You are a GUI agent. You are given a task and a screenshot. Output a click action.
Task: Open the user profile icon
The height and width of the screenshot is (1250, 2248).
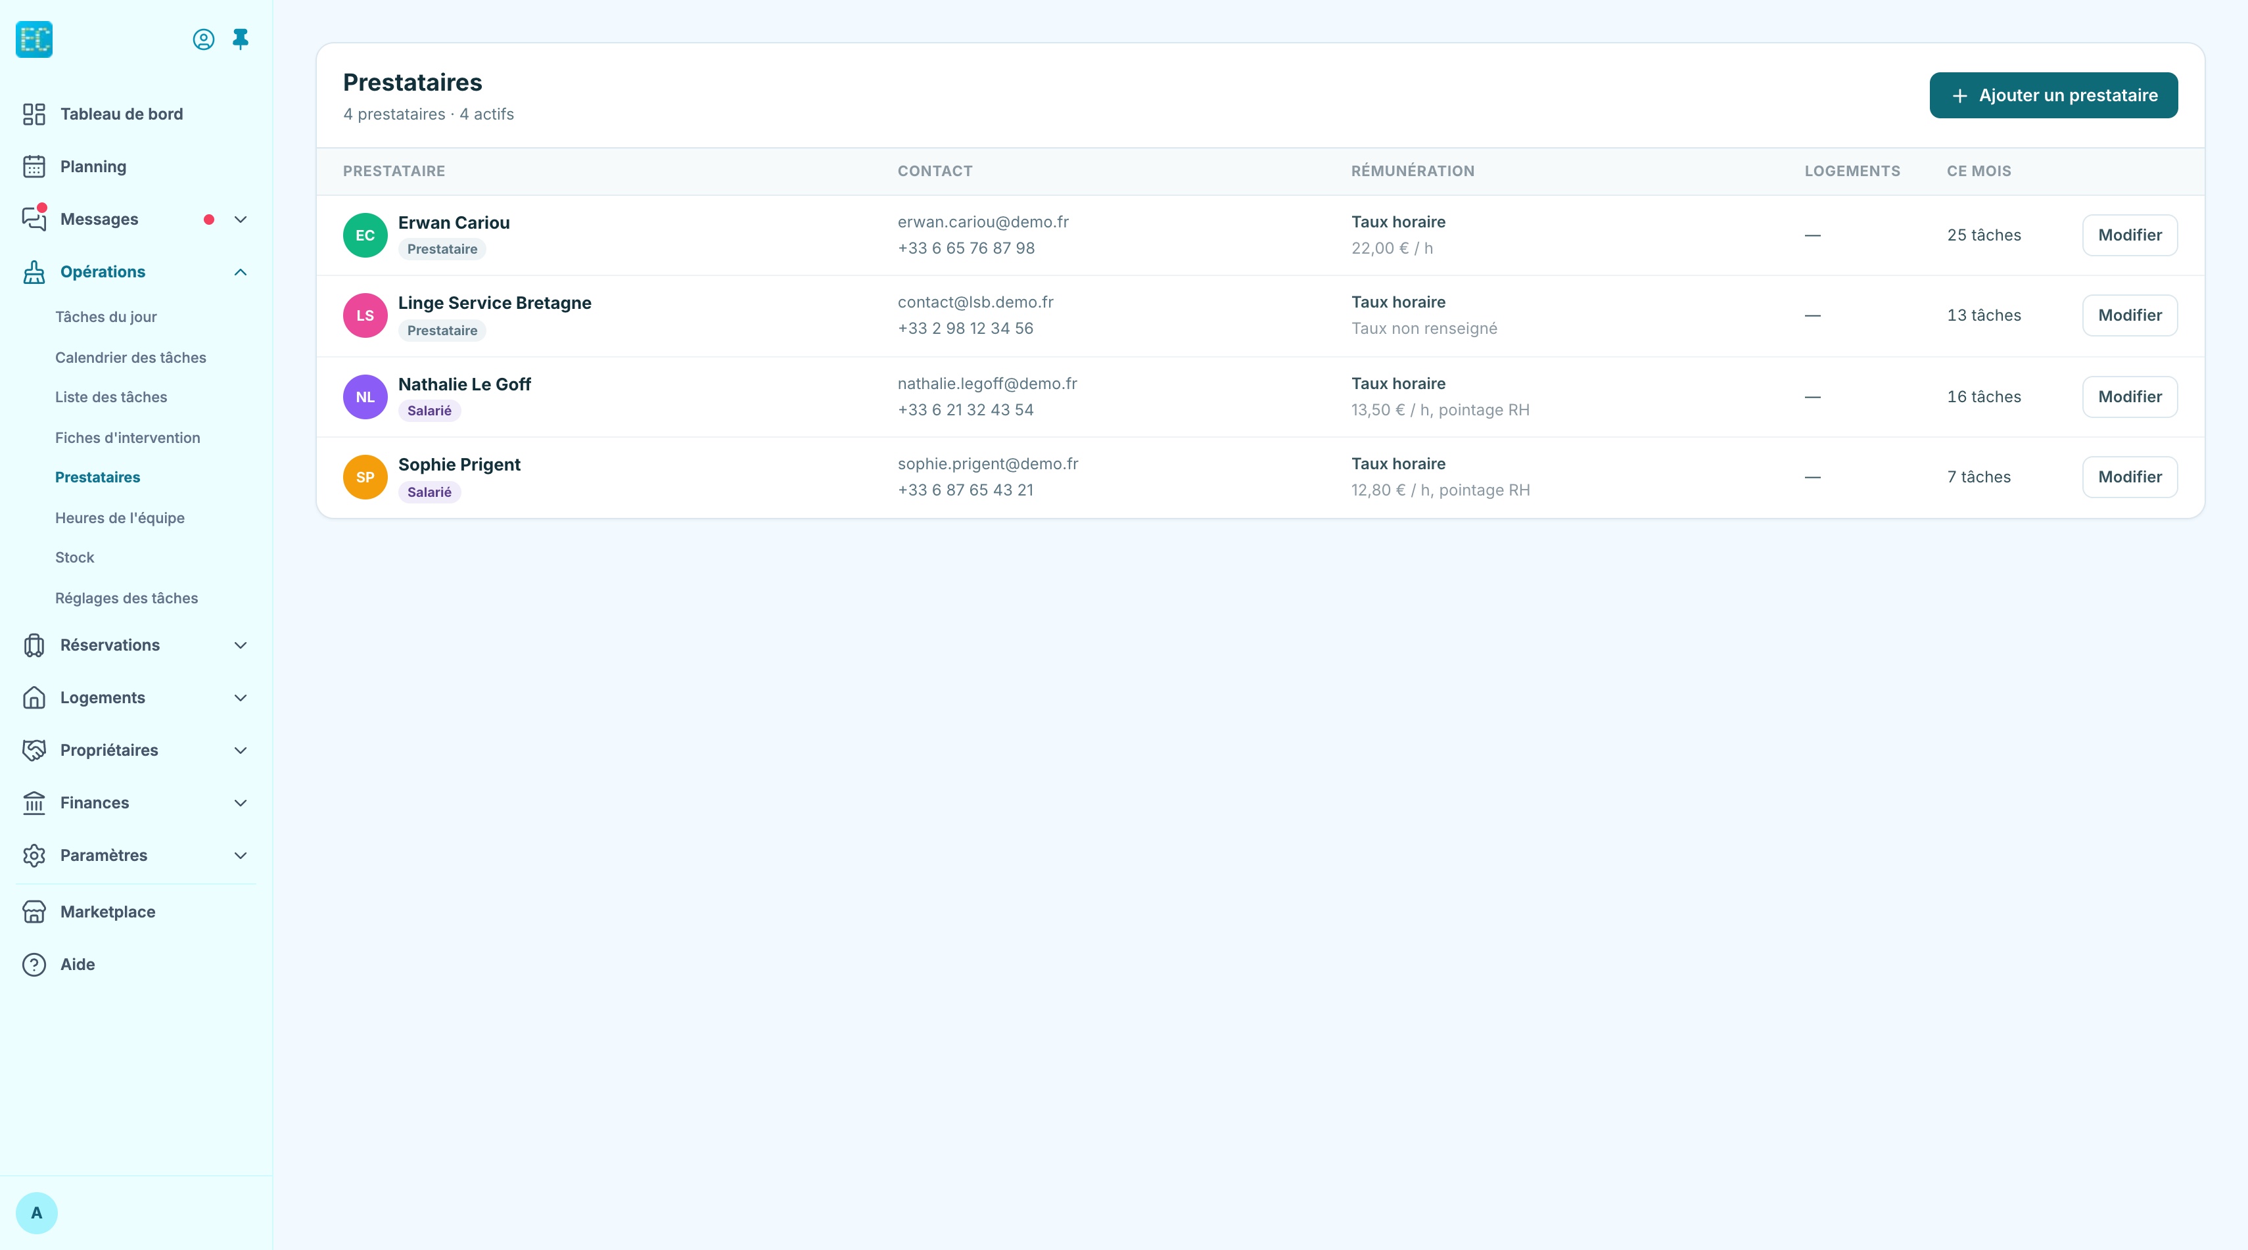click(203, 39)
